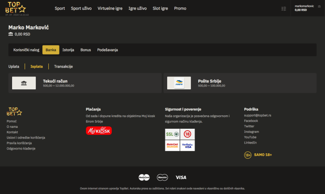Click the bank icon next to markomarkovic
Viewport: 325px width, 194px height.
pos(319,6)
